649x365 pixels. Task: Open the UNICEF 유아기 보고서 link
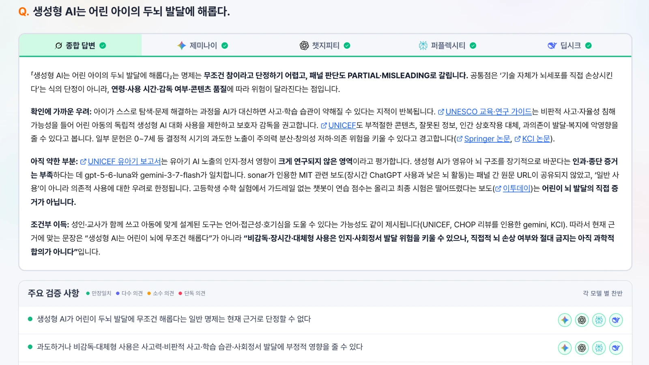120,161
